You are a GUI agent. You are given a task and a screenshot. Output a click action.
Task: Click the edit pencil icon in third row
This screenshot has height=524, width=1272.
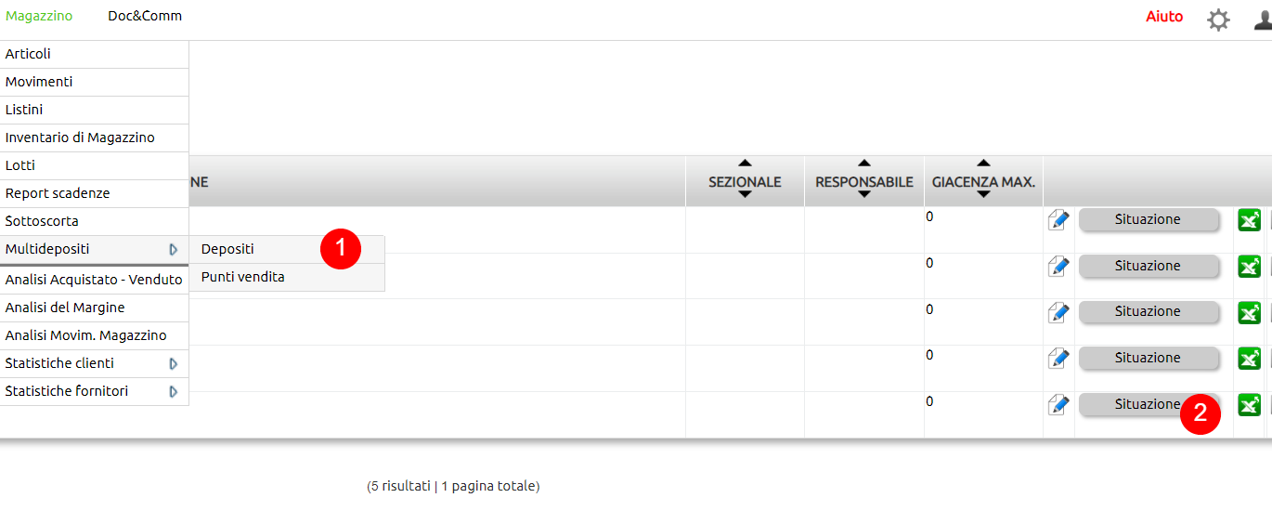(x=1058, y=312)
